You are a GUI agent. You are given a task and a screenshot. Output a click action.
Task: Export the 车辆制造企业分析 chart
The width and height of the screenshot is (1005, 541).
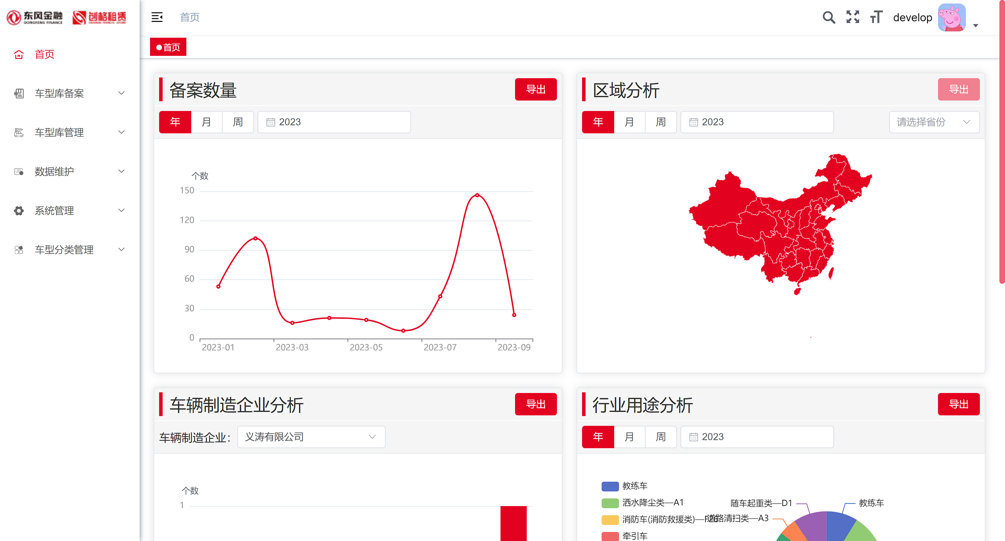pos(535,404)
